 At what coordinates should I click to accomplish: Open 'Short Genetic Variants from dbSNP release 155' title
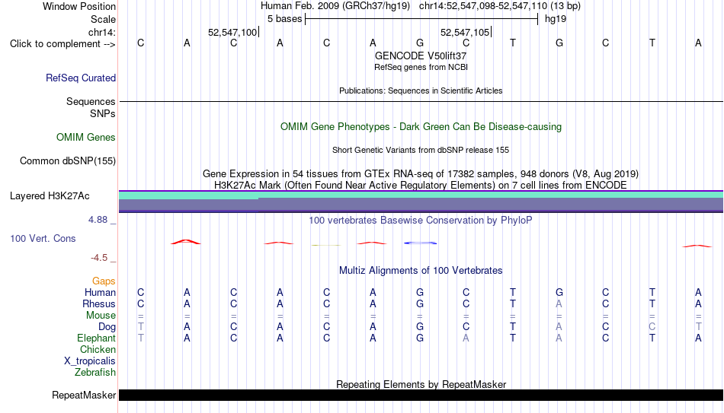pyautogui.click(x=421, y=151)
